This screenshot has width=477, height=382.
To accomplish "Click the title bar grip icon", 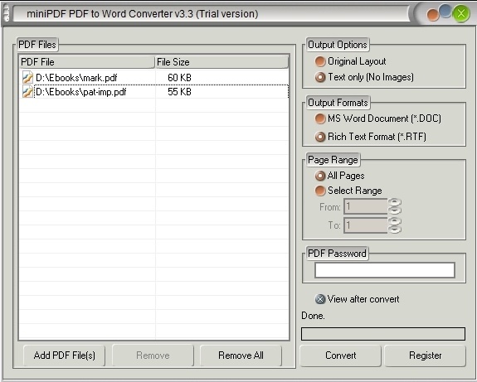I will pos(6,14).
